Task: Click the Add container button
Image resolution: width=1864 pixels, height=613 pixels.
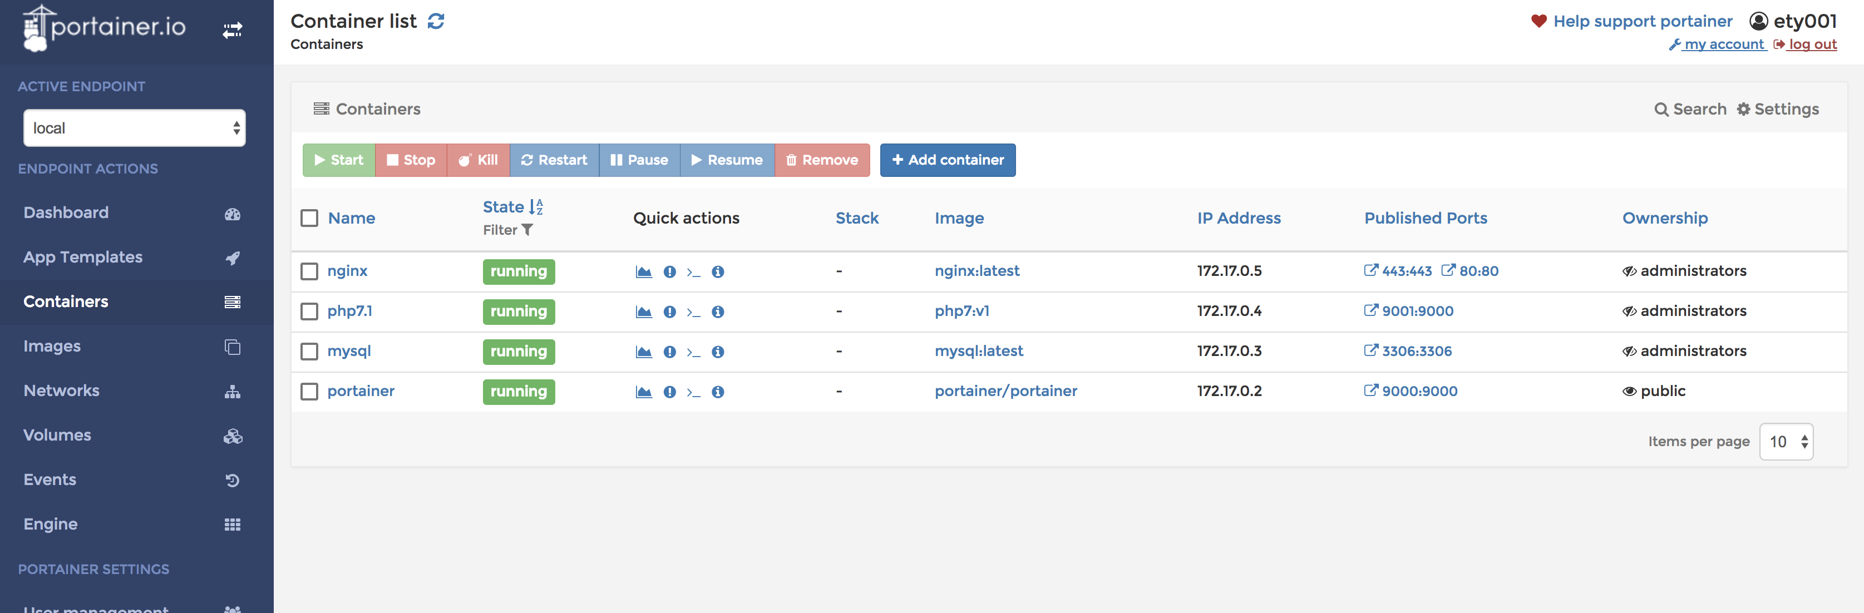Action: (948, 158)
